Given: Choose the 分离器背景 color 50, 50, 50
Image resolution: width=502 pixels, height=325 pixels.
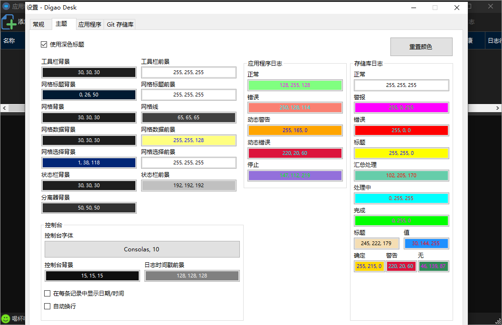Looking at the screenshot, I should 89,208.
